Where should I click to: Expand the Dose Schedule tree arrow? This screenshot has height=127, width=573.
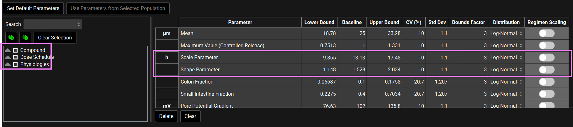(8, 57)
